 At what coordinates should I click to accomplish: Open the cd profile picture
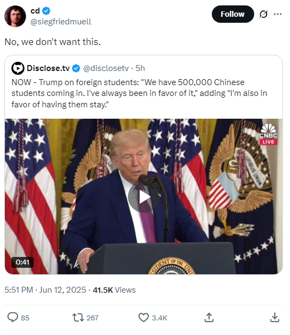(x=15, y=16)
